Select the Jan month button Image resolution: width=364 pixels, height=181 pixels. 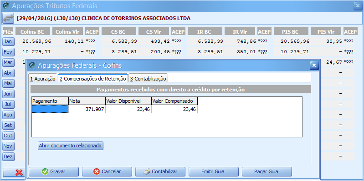pos(8,42)
